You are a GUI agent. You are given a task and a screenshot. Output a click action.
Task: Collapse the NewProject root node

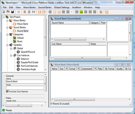coord(4,17)
